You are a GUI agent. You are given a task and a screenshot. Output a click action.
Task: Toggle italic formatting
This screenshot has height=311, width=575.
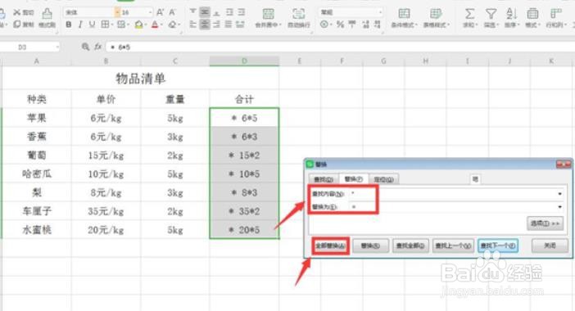(x=80, y=25)
